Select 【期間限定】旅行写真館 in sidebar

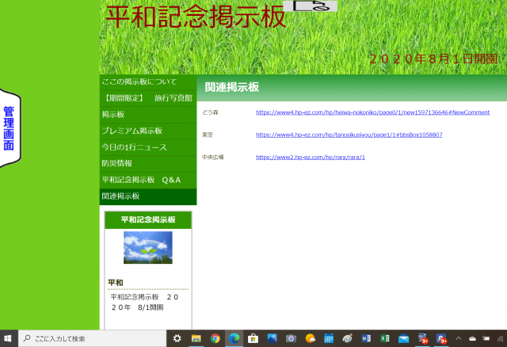click(x=147, y=98)
